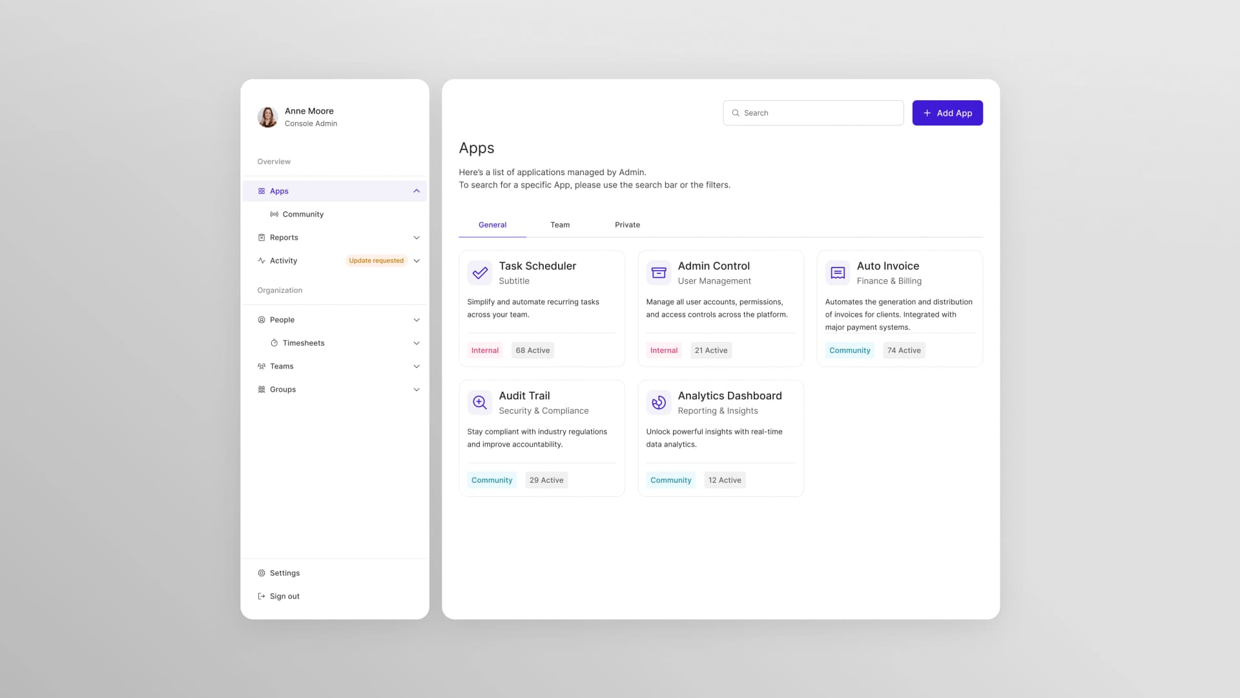Image resolution: width=1240 pixels, height=698 pixels.
Task: Click Auto Invoice receipt icon
Action: point(838,273)
